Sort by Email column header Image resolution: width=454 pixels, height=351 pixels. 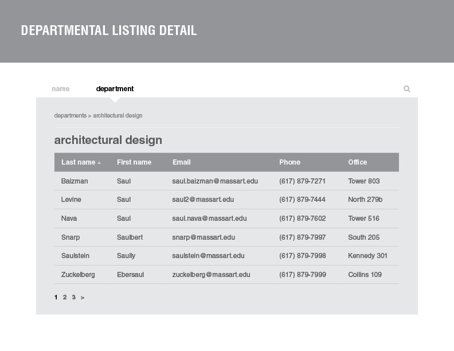click(182, 162)
